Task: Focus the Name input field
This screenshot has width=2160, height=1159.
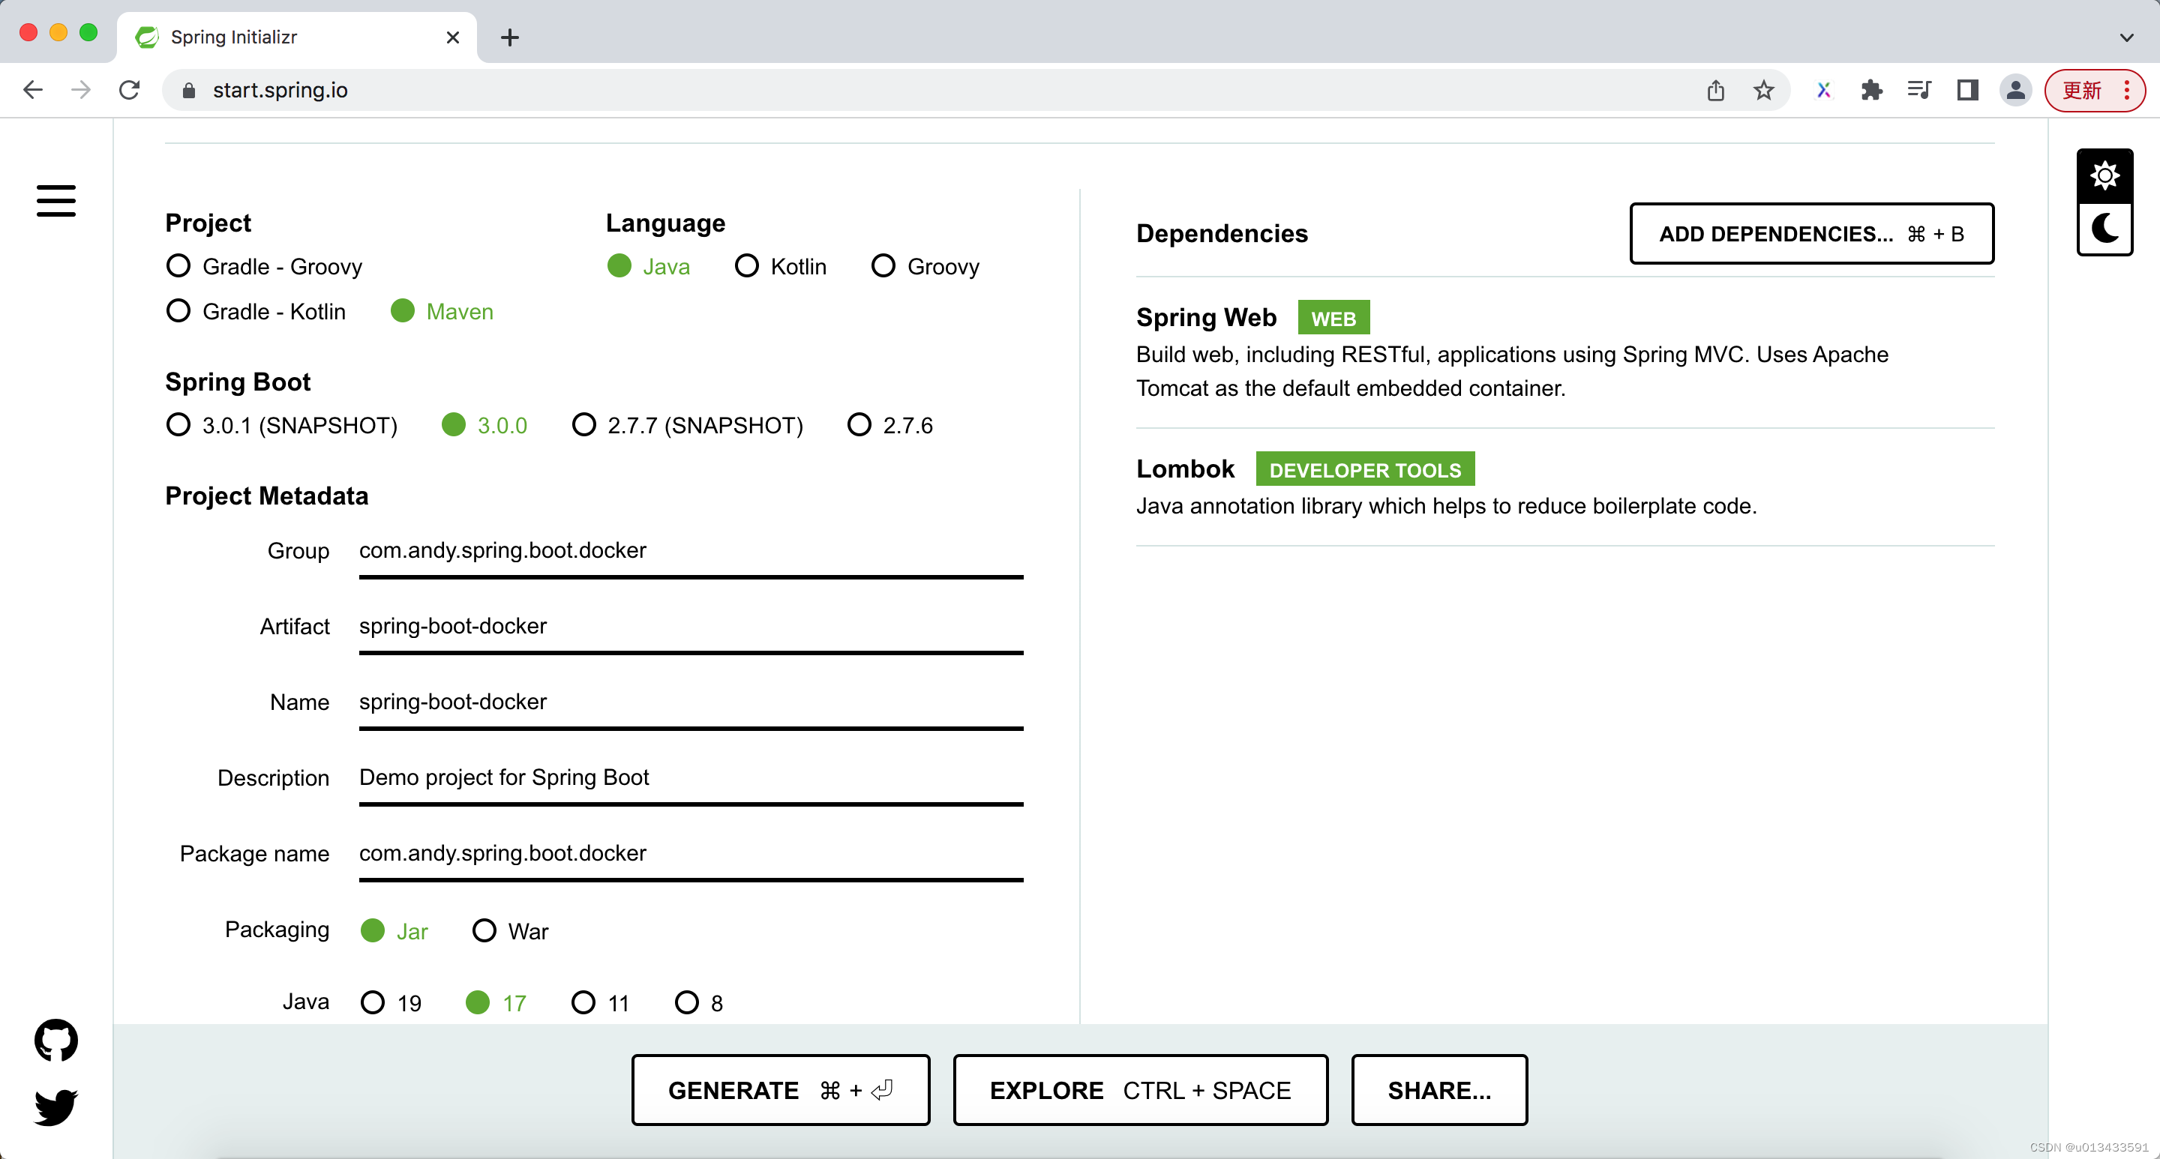Action: [691, 702]
